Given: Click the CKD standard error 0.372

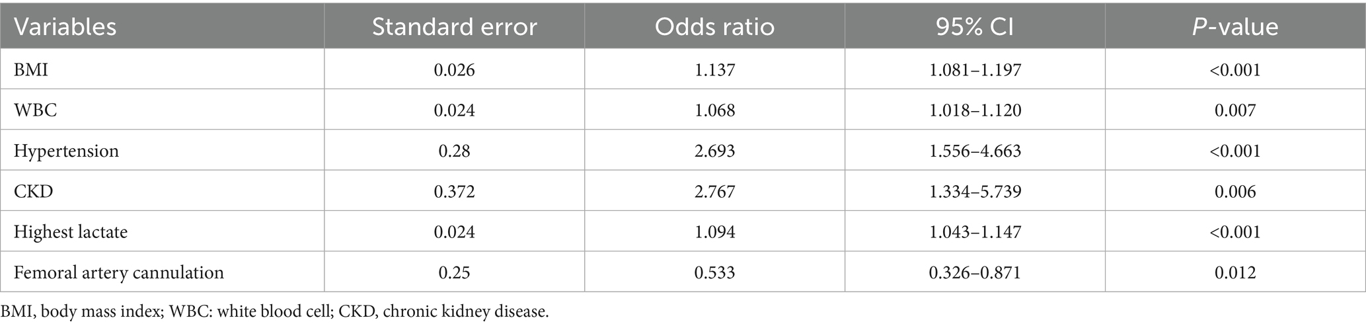Looking at the screenshot, I should pos(454,191).
